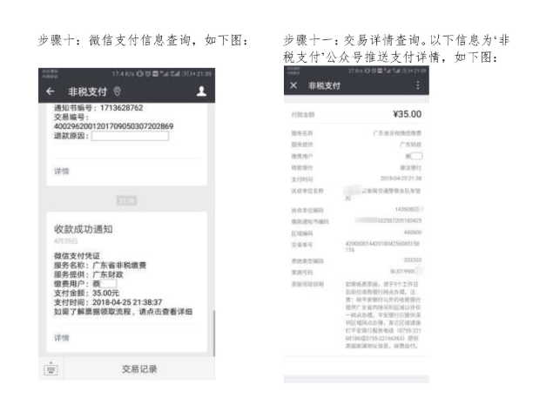This screenshot has height=405, width=553.
Task: Tap the time stamp chip between messages
Action: tap(126, 200)
